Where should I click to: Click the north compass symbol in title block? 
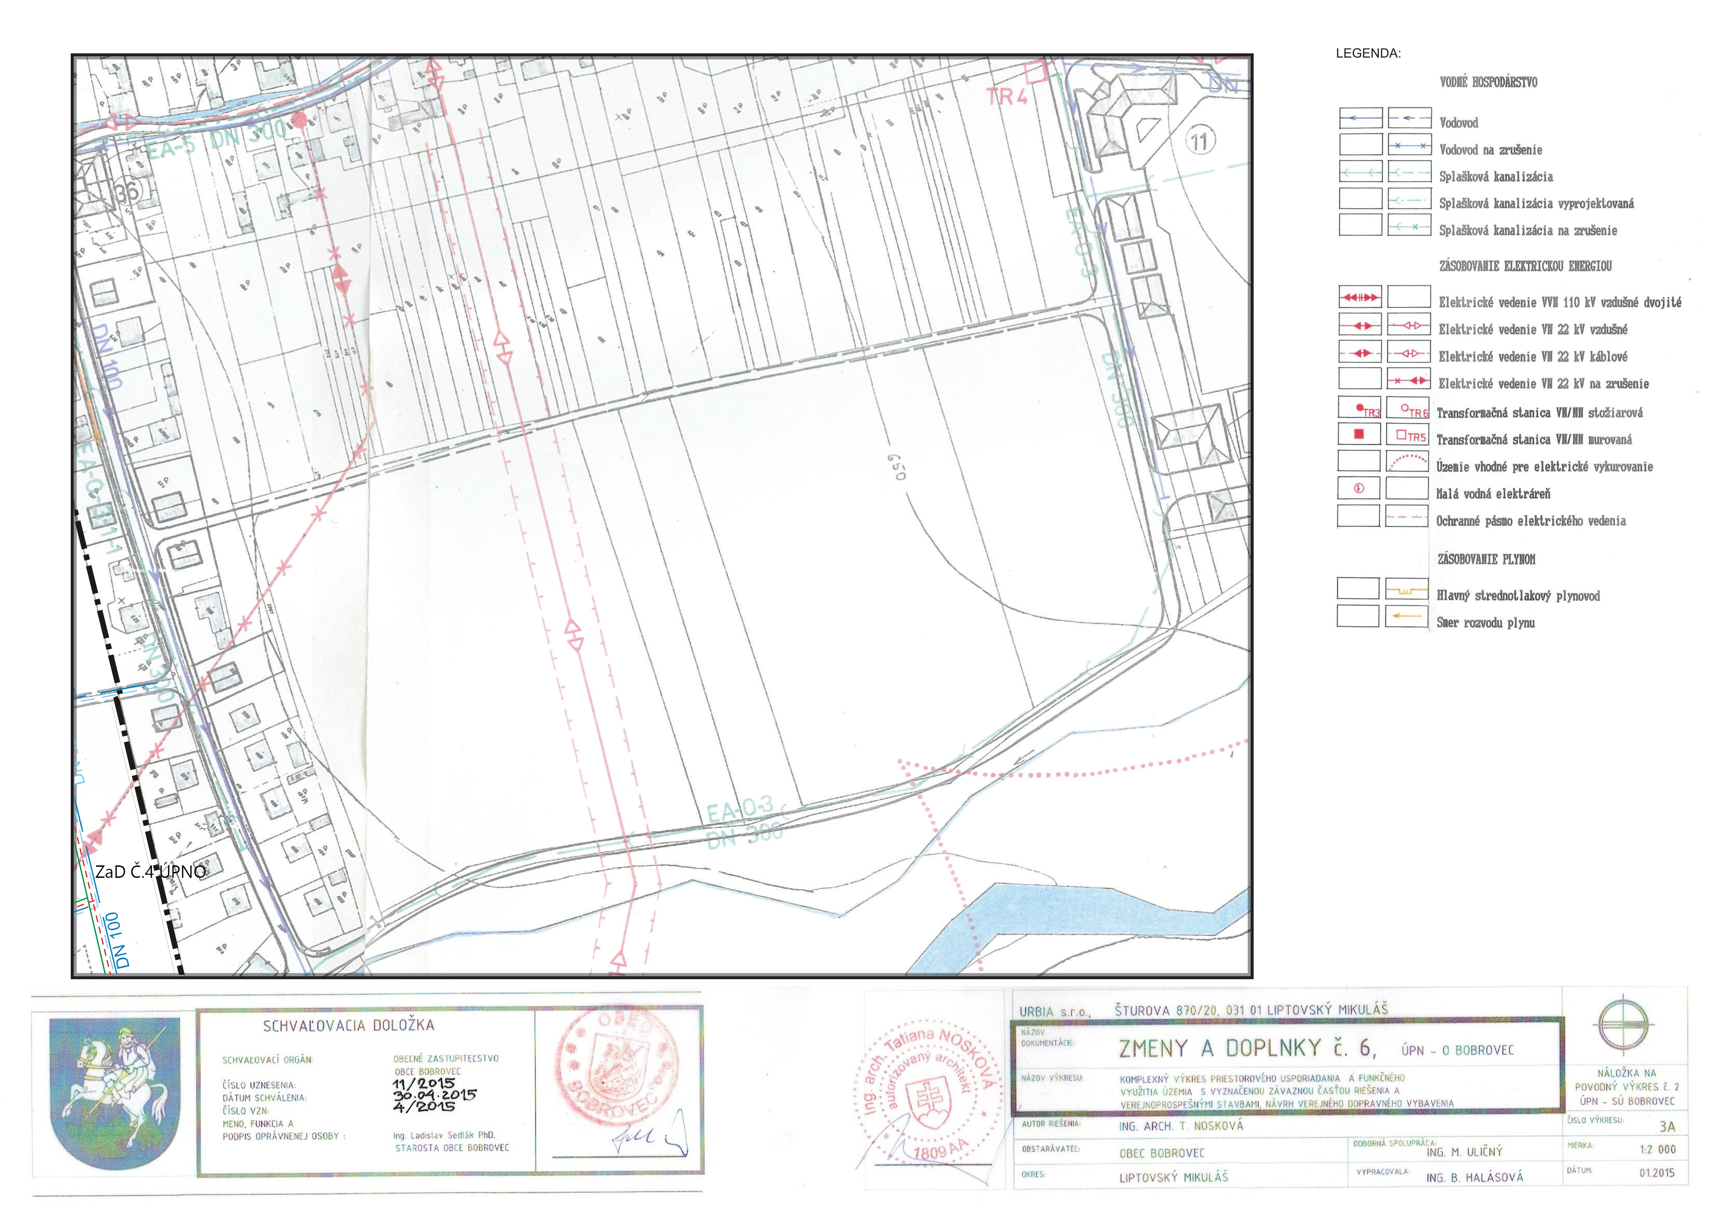click(x=1624, y=1024)
